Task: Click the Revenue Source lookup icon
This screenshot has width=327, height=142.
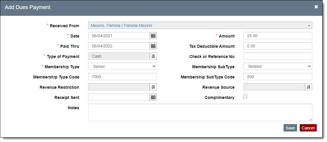Action: 309,87
